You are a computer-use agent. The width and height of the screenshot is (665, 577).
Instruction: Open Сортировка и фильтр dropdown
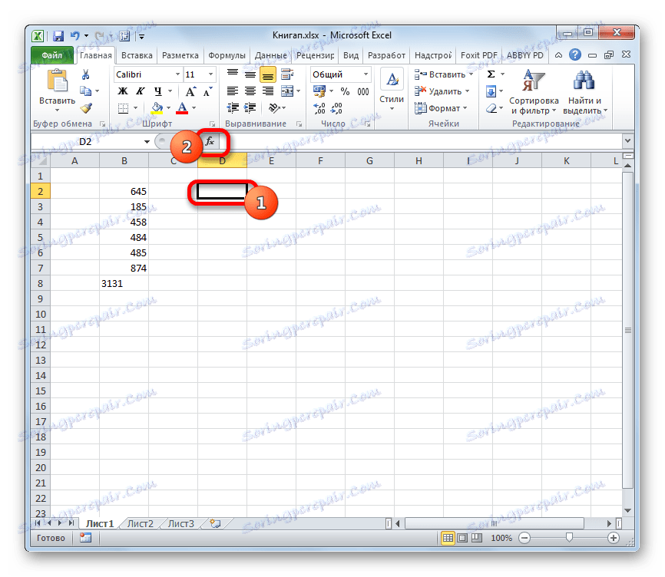pyautogui.click(x=534, y=92)
